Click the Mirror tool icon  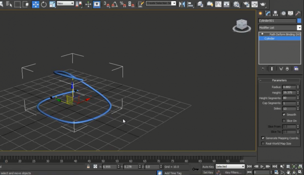(x=182, y=4)
